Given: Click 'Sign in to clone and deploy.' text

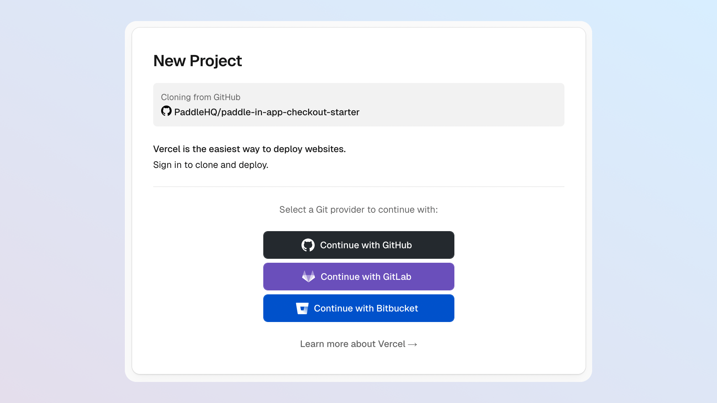Looking at the screenshot, I should [211, 165].
